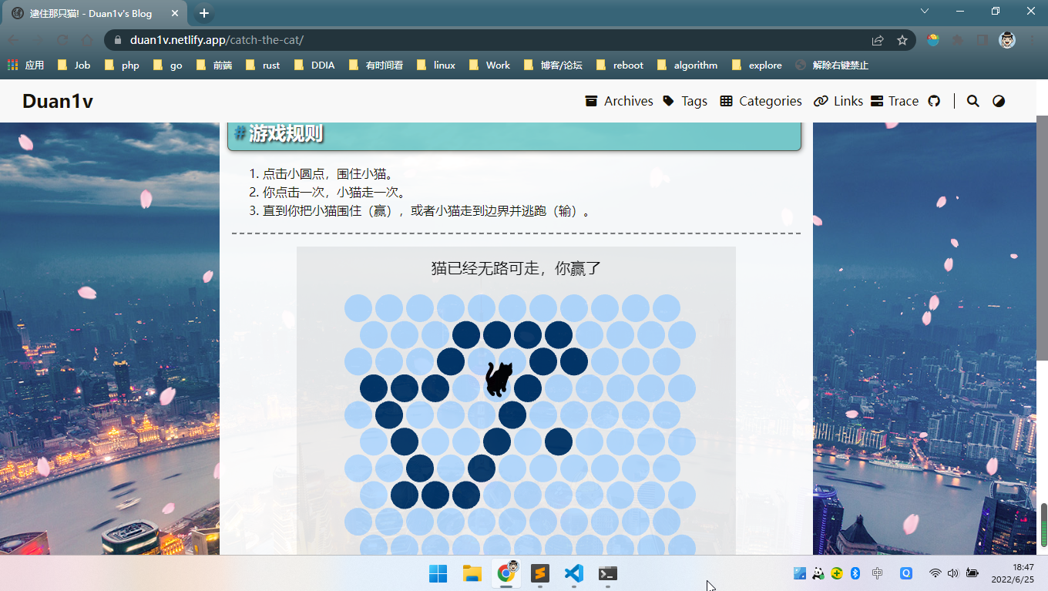Viewport: 1048px width, 591px height.
Task: Expand the php bookmark folder
Action: [x=122, y=65]
